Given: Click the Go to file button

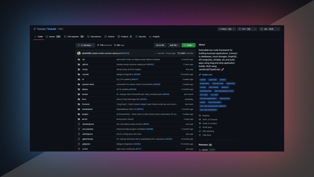Looking at the screenshot, I should click(x=160, y=45).
